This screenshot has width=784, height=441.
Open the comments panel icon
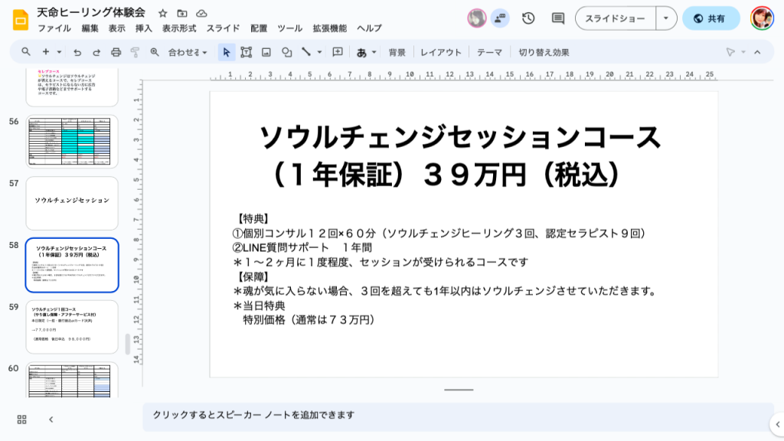(558, 18)
